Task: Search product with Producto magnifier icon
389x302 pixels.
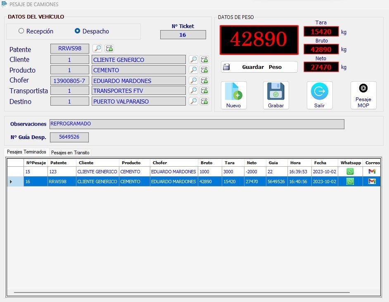Action: pyautogui.click(x=193, y=70)
